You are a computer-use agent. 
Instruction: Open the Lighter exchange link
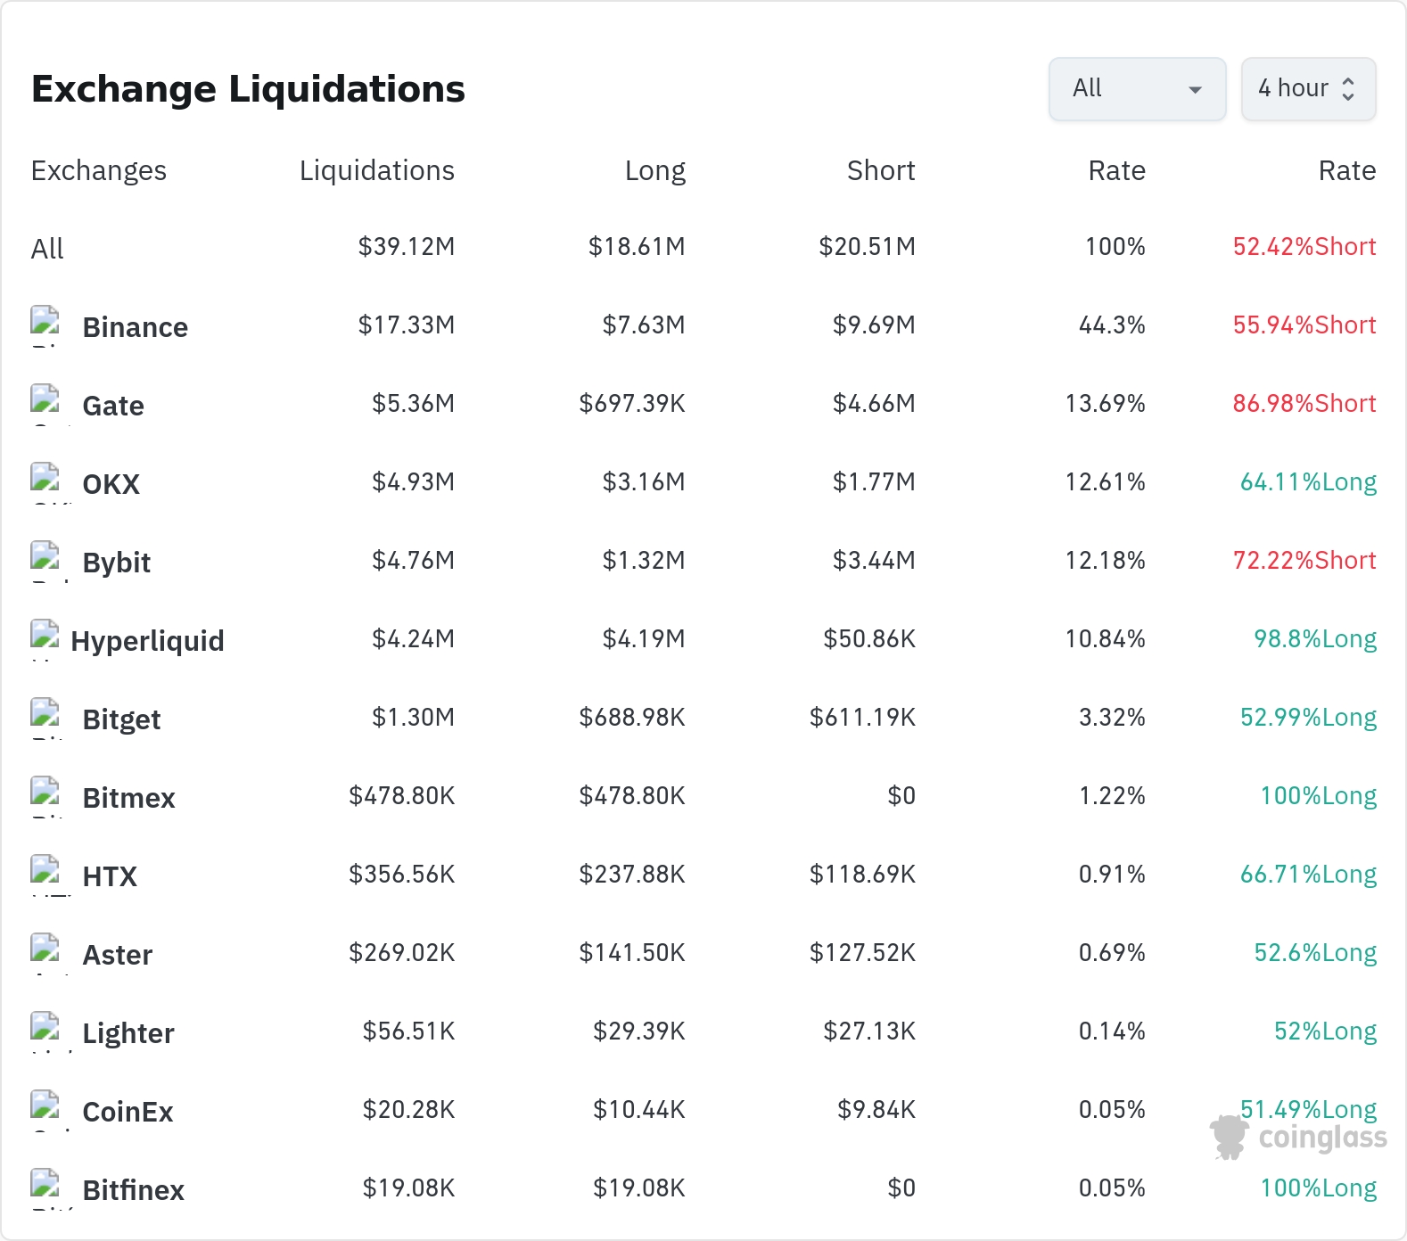[128, 1033]
